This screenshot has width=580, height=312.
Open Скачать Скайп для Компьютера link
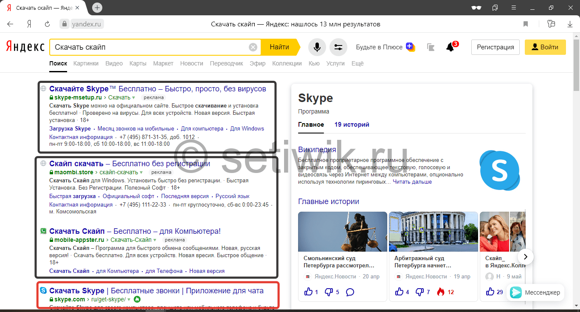tap(135, 231)
